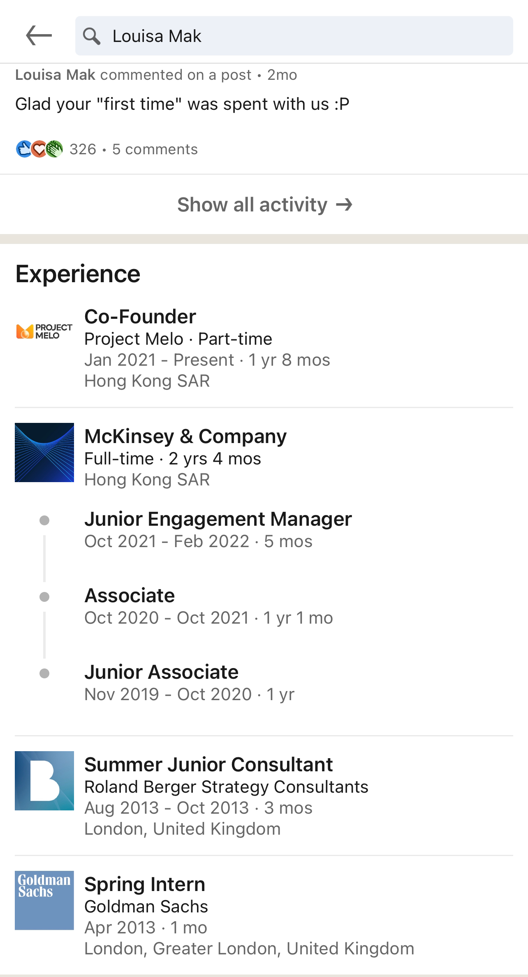
Task: Select the Junior Associate role entry
Action: 264,683
